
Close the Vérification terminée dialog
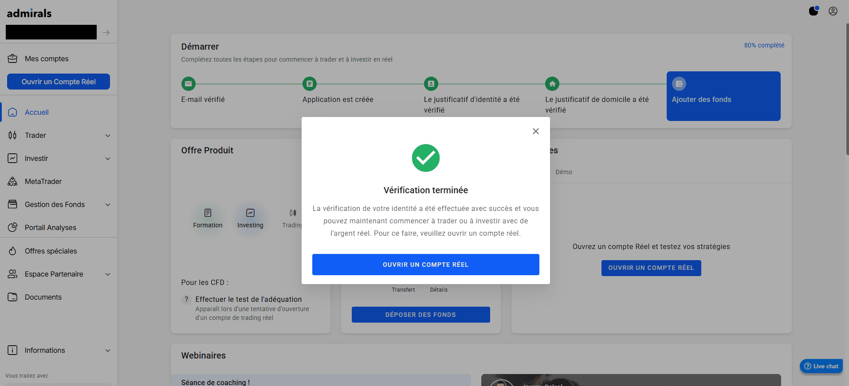tap(536, 131)
